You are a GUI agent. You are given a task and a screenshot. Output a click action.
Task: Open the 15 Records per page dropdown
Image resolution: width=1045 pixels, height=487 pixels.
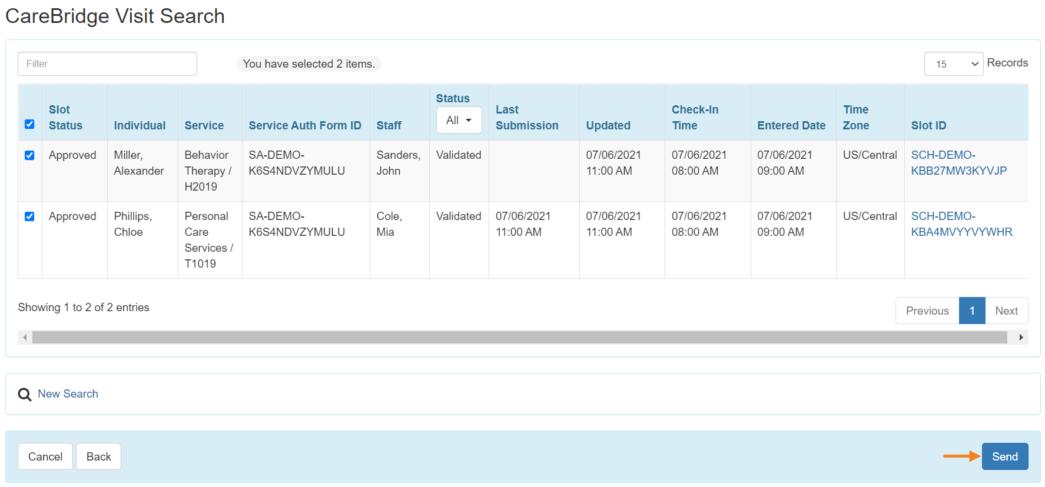[x=954, y=64]
